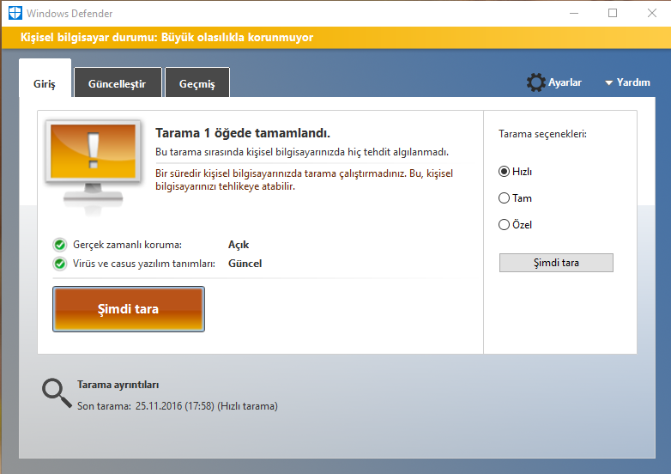The width and height of the screenshot is (671, 474).
Task: Click the 'Tarama seçenekleri:' label
Action: coord(542,134)
